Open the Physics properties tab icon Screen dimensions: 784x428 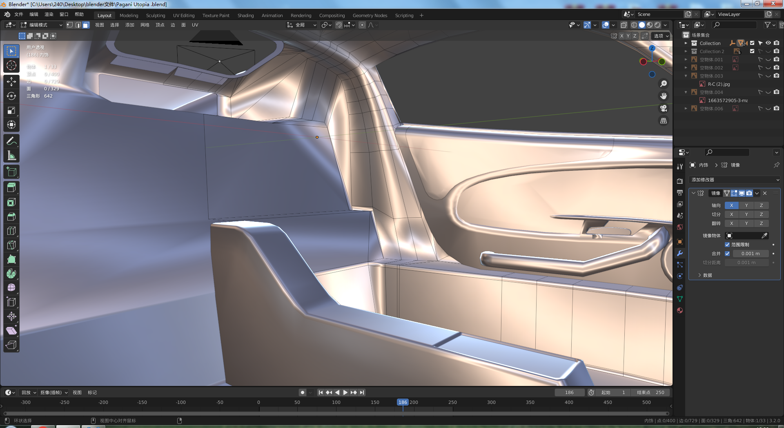(x=680, y=276)
